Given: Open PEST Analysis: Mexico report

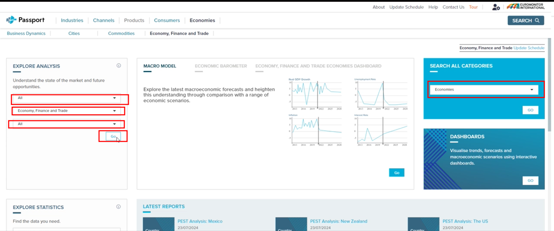Looking at the screenshot, I should (200, 221).
